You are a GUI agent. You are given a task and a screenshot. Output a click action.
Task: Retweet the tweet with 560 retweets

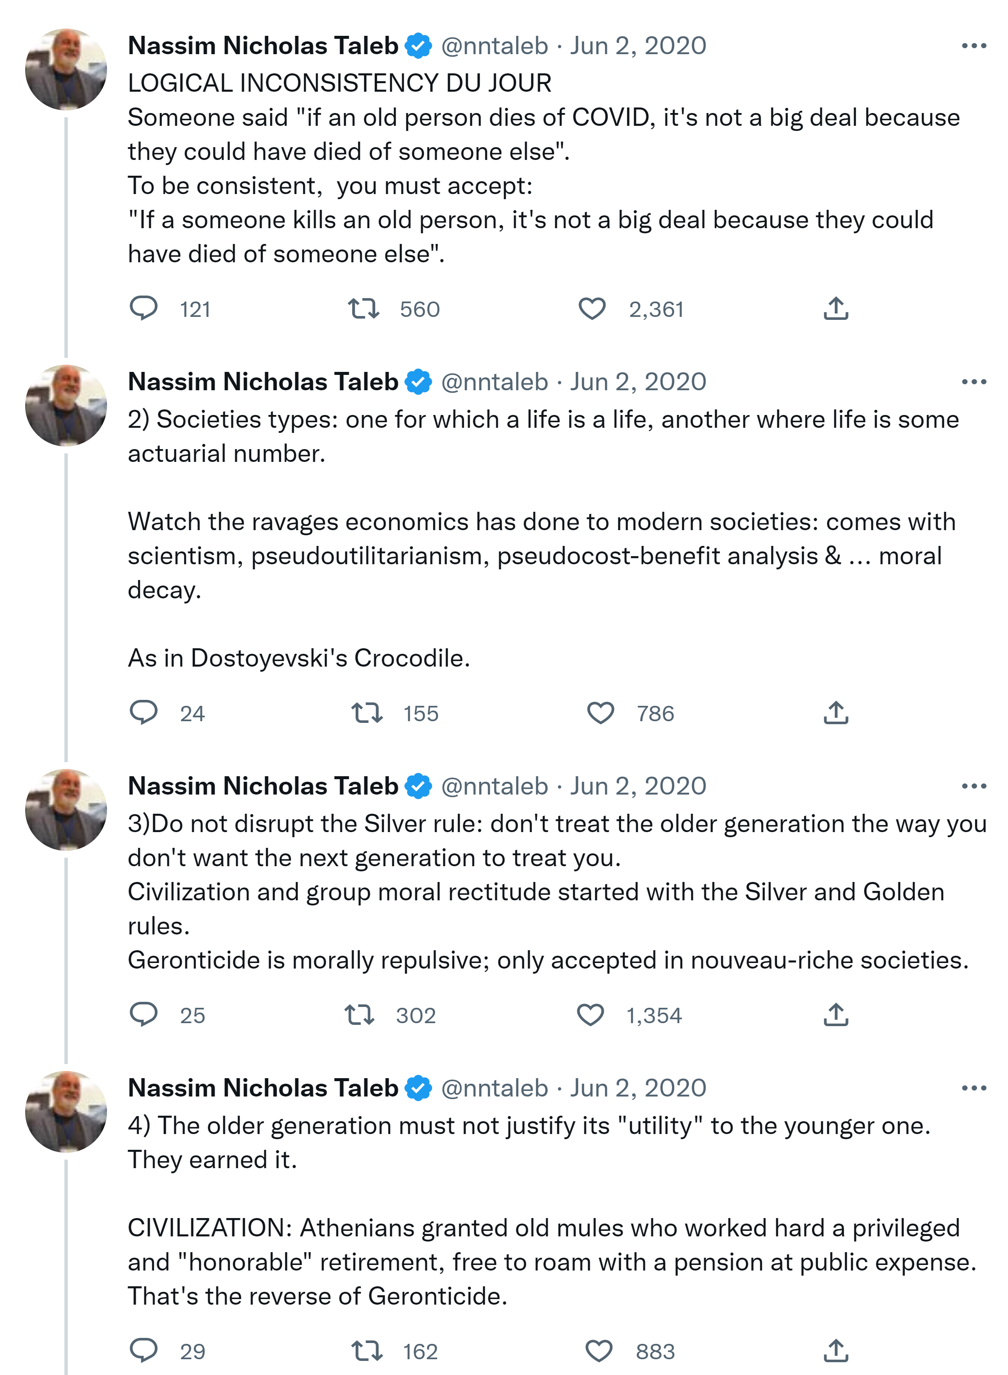(364, 308)
